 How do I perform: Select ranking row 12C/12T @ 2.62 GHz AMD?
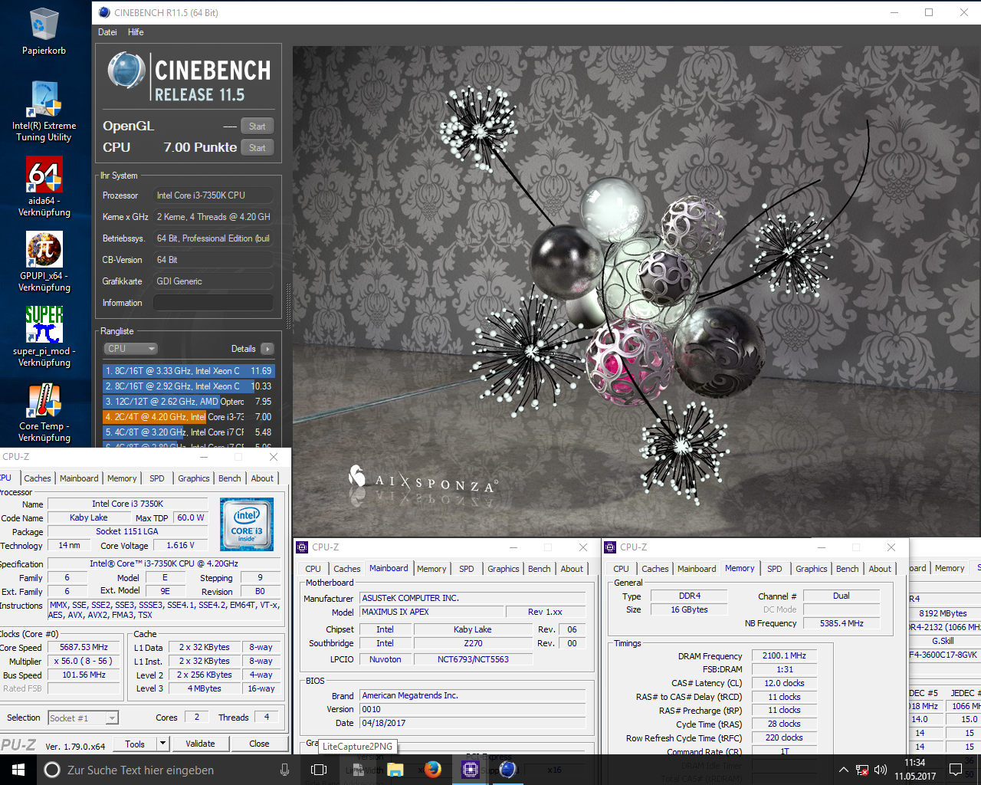(x=189, y=402)
